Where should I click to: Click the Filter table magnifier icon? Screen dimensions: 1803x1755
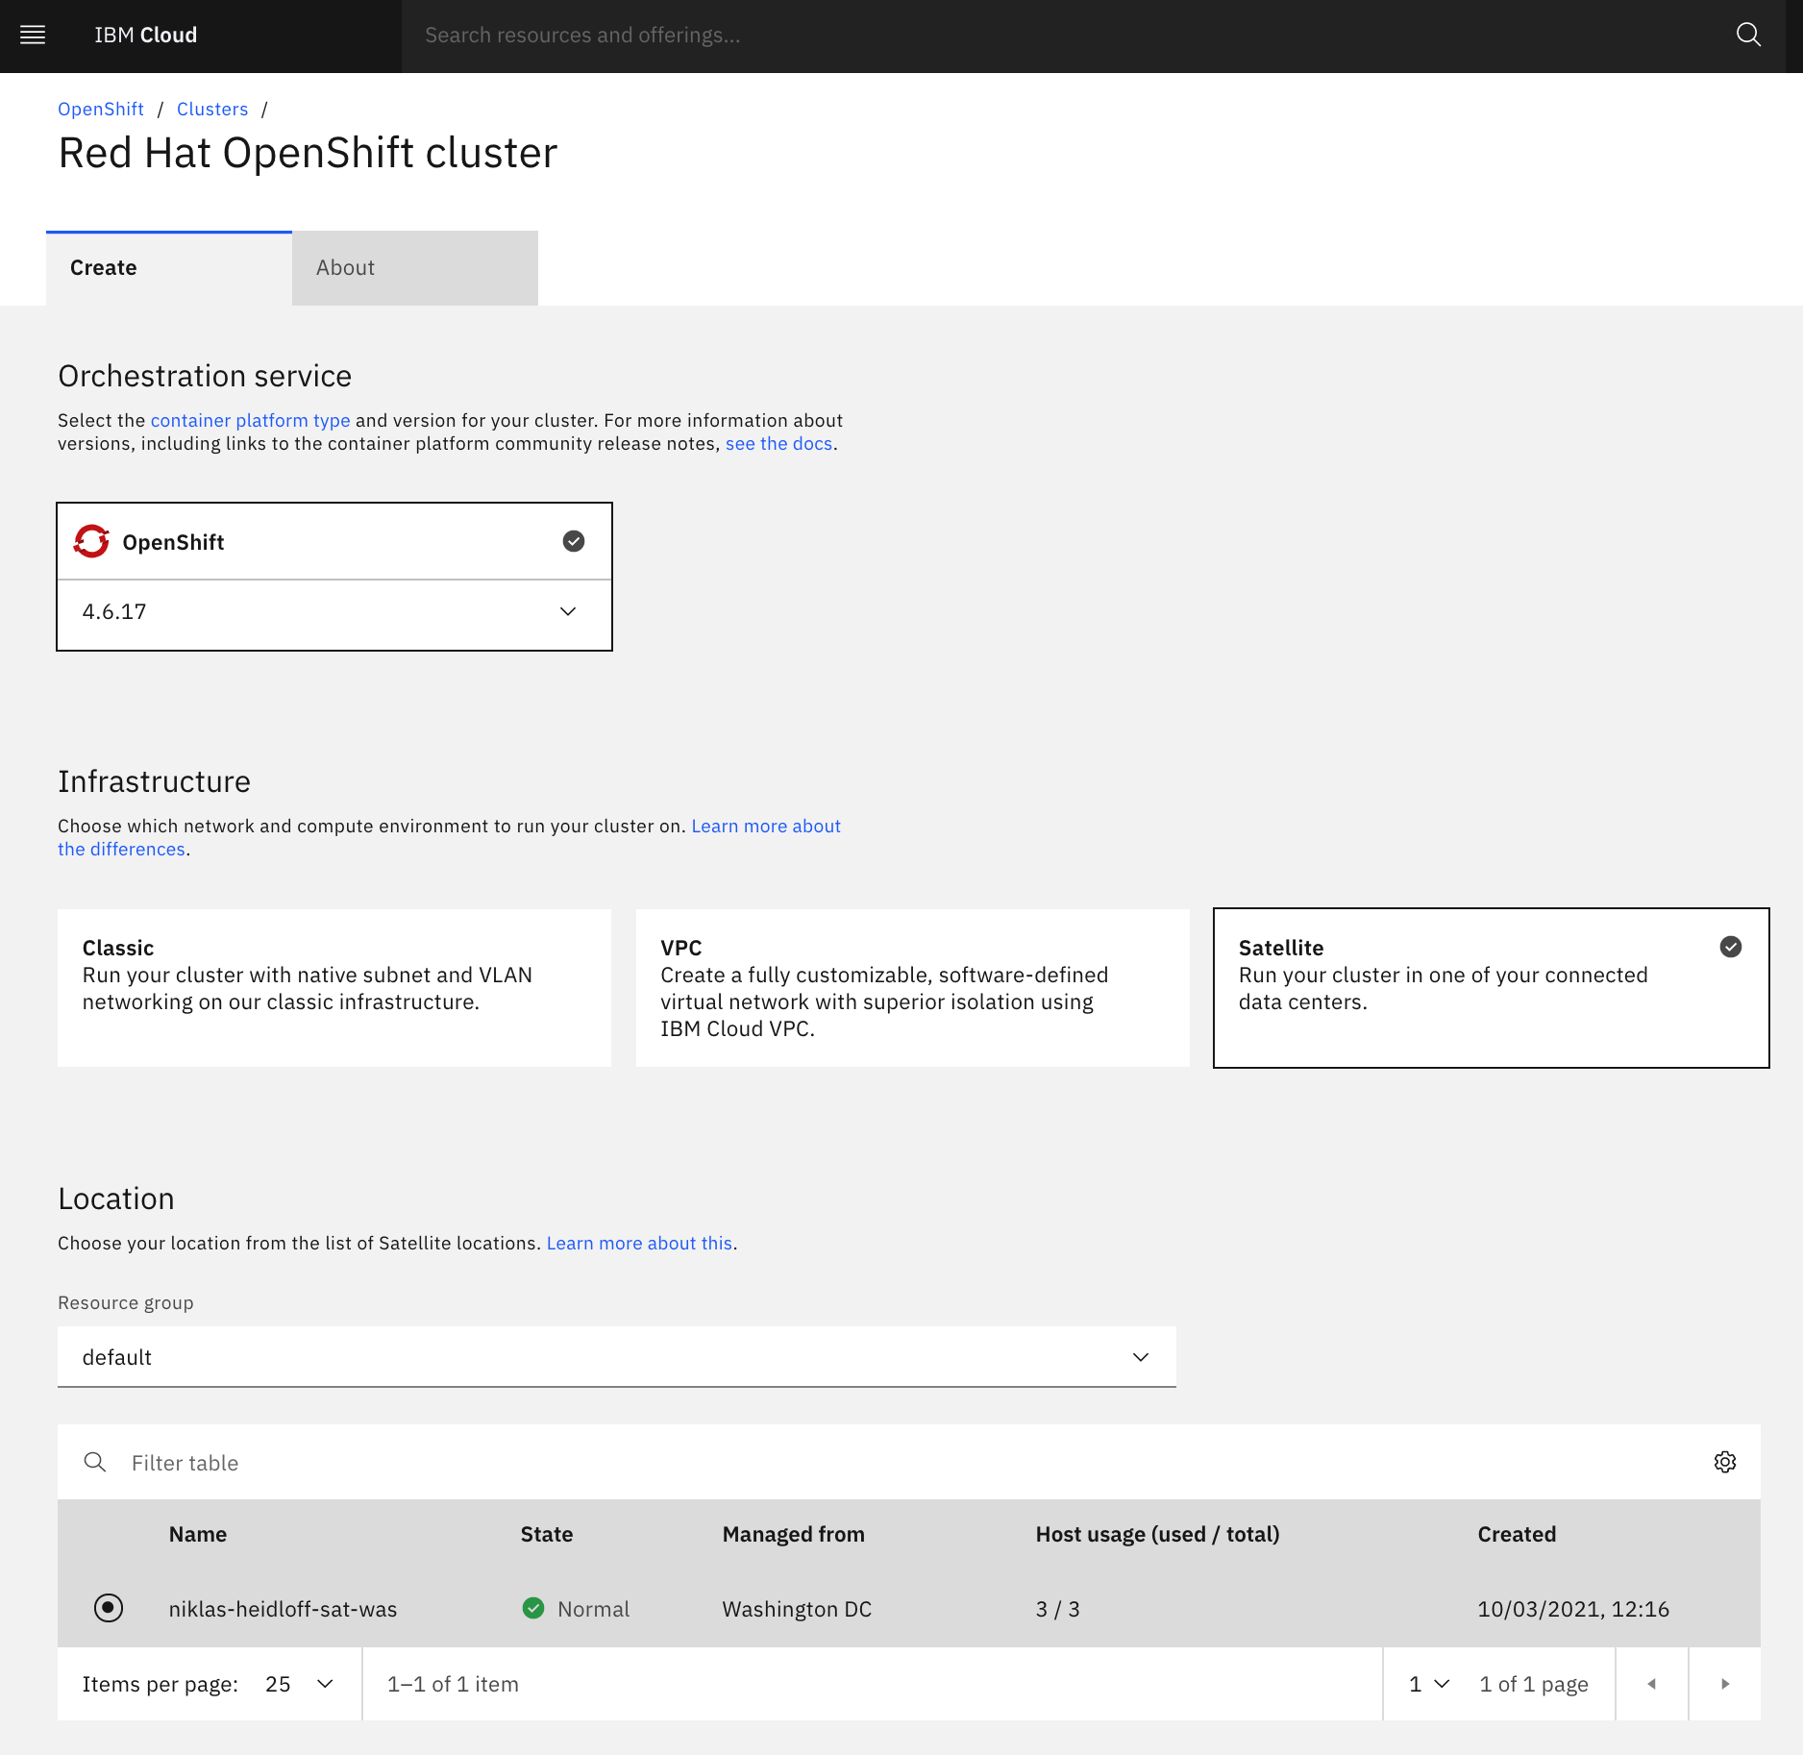tap(95, 1462)
